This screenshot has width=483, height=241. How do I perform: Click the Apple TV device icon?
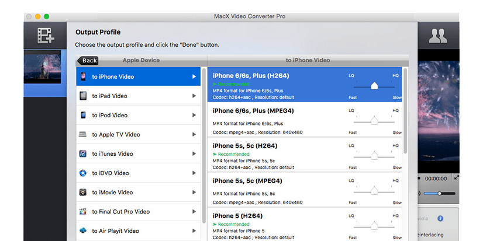coord(82,134)
